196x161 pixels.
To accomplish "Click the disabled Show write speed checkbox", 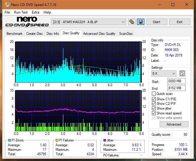I will (x=154, y=118).
